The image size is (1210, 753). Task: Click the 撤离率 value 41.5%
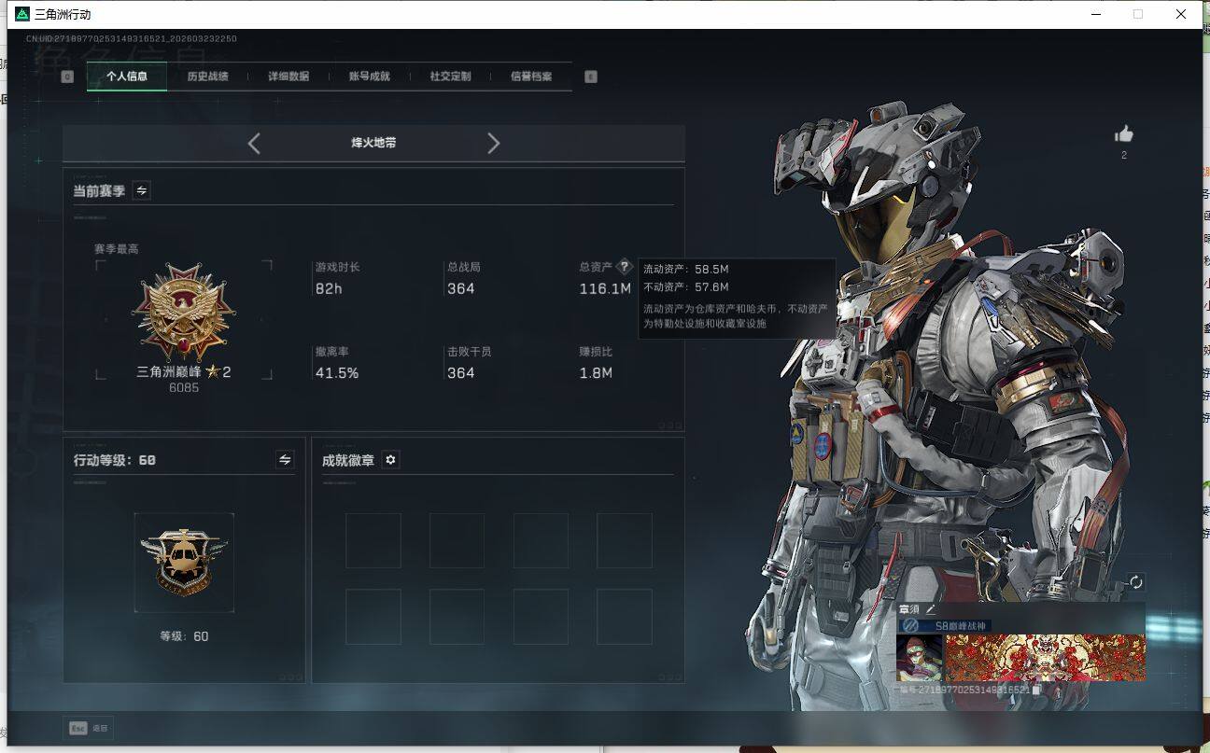[x=337, y=373]
